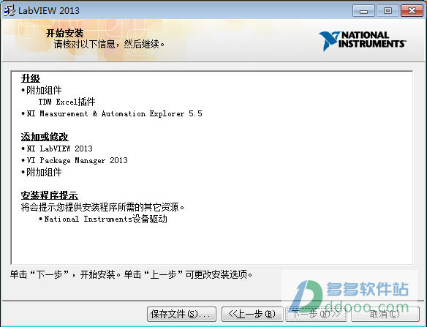This screenshot has width=427, height=327.
Task: Select the 安装程序提示 heading
Action: [x=49, y=195]
